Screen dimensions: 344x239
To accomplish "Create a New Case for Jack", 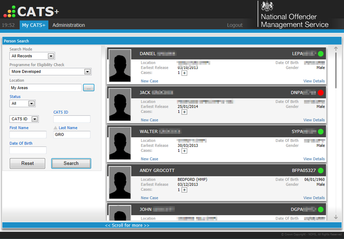I will [x=149, y=120].
